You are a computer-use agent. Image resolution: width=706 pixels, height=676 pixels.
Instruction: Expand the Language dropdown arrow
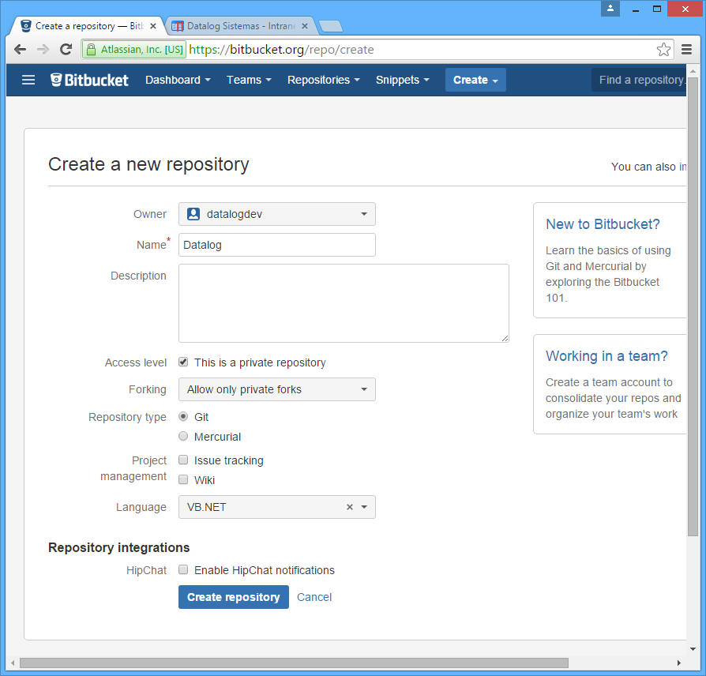364,507
